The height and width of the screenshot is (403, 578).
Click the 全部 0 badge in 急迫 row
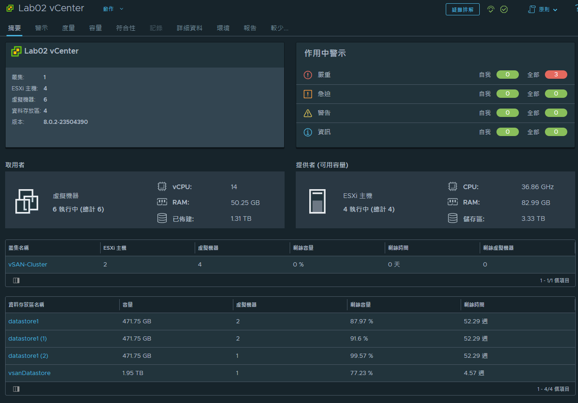click(x=556, y=94)
